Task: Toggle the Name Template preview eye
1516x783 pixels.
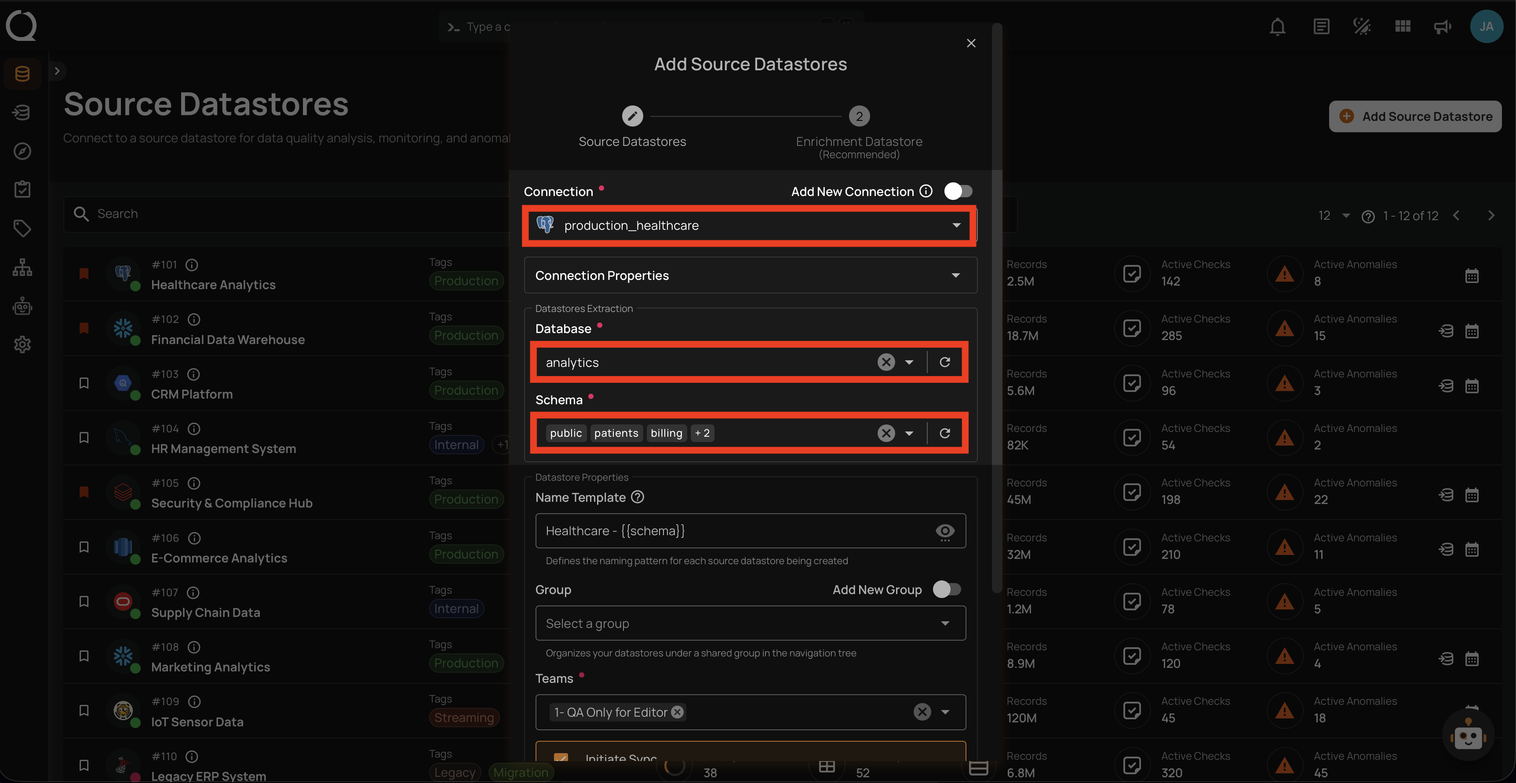Action: [945, 531]
